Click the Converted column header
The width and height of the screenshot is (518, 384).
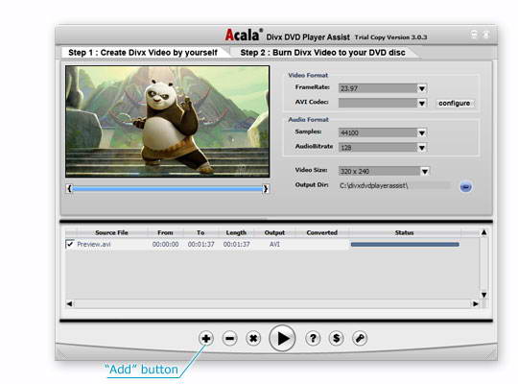322,233
